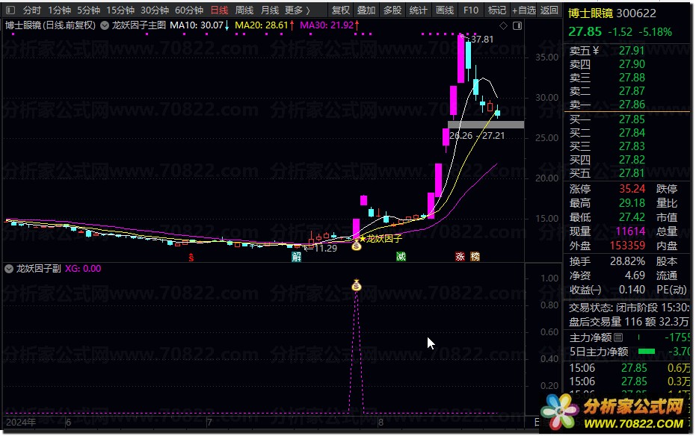The height and width of the screenshot is (436, 696).
Task: Click the money bag icon in sub chart
Action: click(x=357, y=285)
